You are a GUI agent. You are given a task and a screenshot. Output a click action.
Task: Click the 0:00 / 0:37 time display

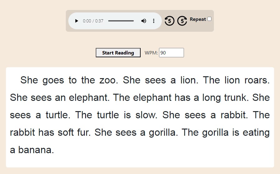pos(93,21)
